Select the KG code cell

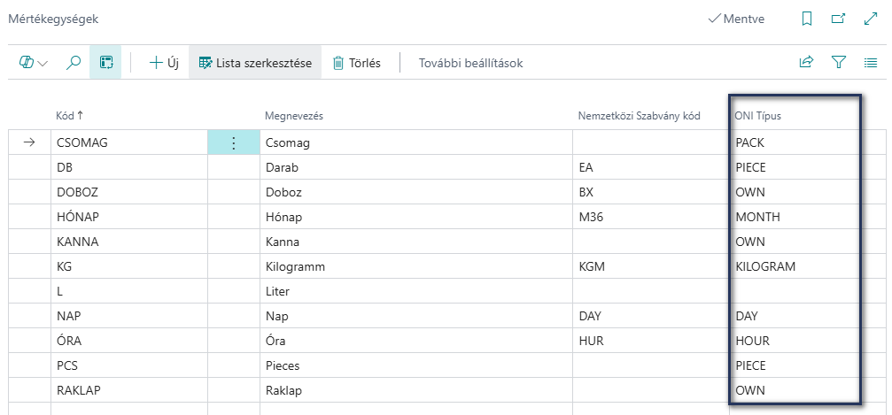(129, 266)
